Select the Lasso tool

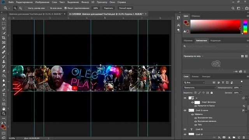(4, 28)
